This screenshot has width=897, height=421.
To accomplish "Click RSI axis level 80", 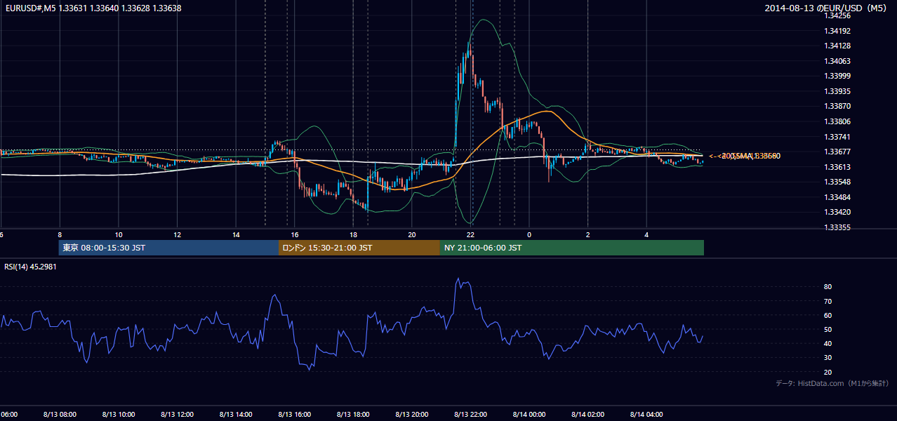I will click(828, 287).
